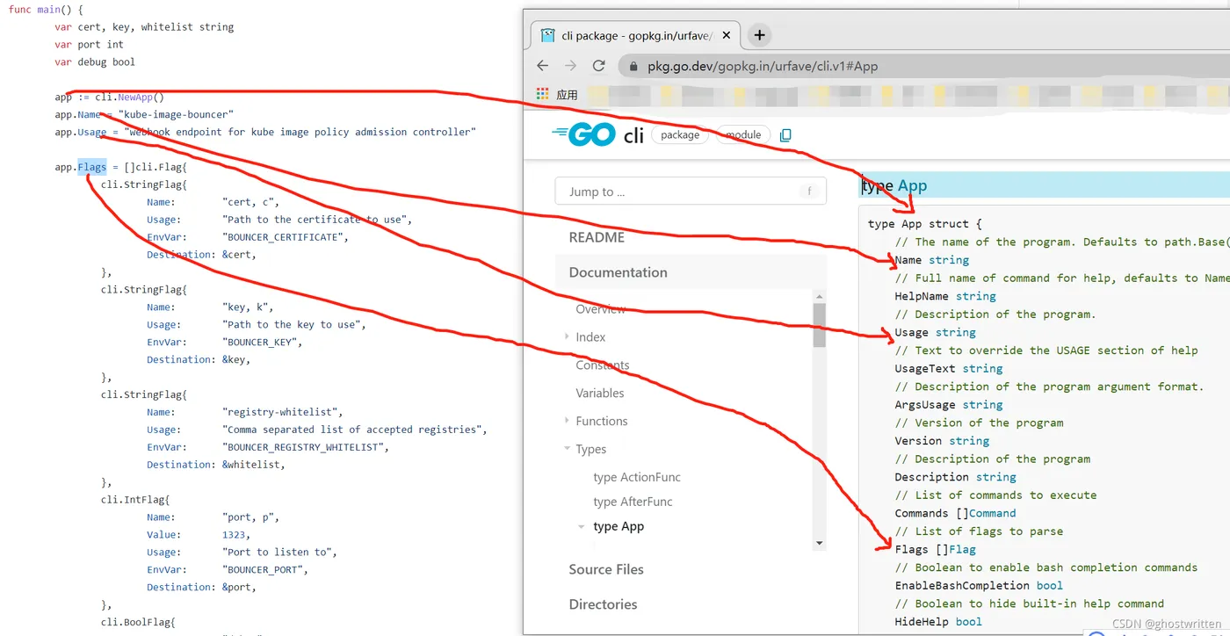Focus the 'Jump to ...' search field
Viewport: 1230px width, 636px height.
(x=691, y=192)
